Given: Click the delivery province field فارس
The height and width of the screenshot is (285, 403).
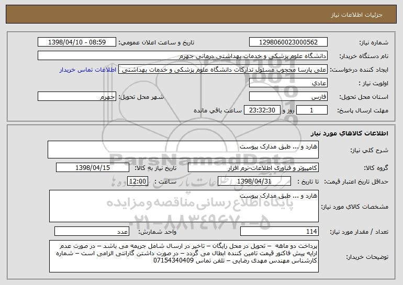Looking at the screenshot, I should (288, 97).
